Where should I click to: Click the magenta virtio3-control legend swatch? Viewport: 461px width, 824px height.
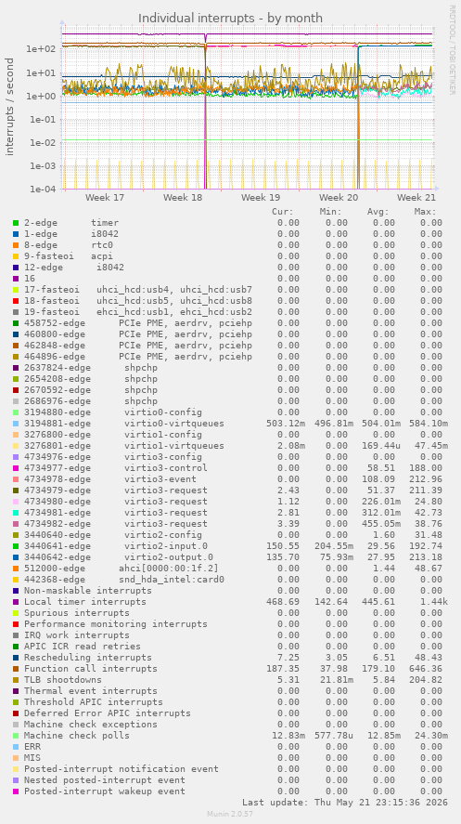16,467
